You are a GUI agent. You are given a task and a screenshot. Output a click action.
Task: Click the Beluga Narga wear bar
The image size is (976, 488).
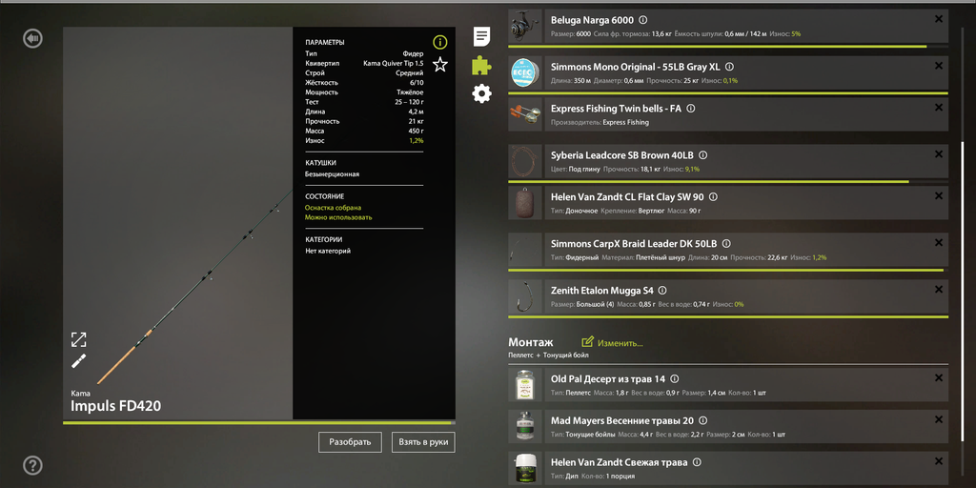tap(728, 46)
